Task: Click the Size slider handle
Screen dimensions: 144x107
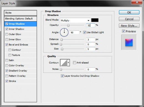Action: pyautogui.click(x=62, y=49)
